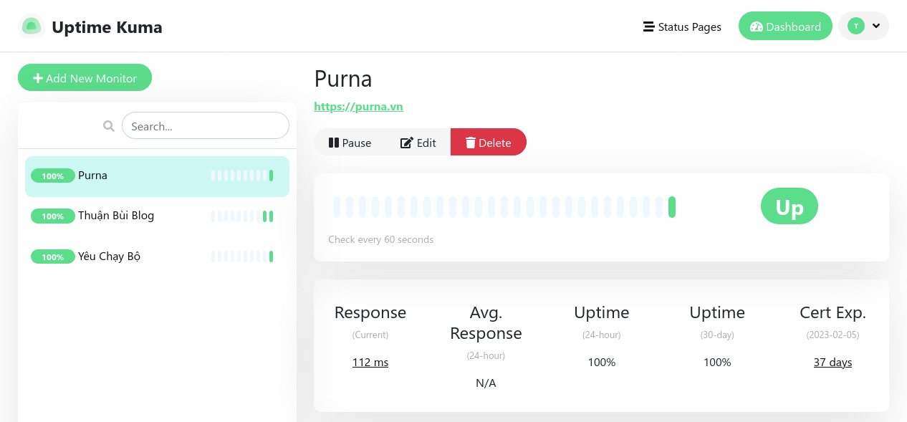907x422 pixels.
Task: Click the user avatar circle
Action: click(x=855, y=26)
